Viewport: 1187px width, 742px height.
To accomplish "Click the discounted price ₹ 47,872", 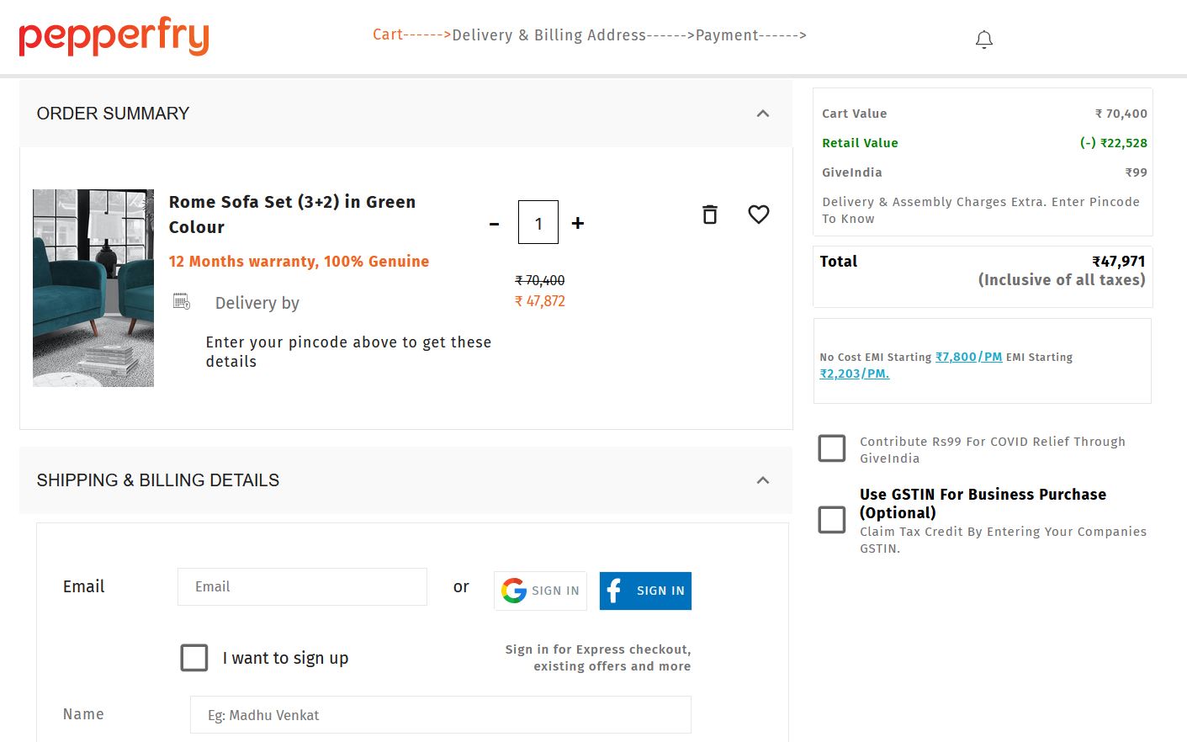I will coord(540,301).
